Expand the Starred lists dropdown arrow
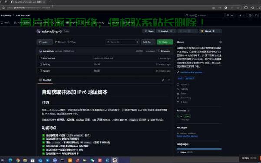Image resolution: width=261 pixels, height=163 pixels. (219, 31)
